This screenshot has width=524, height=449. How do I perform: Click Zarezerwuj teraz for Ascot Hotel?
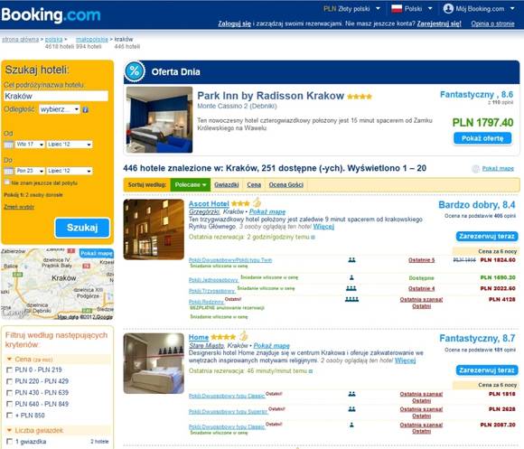[x=487, y=236]
